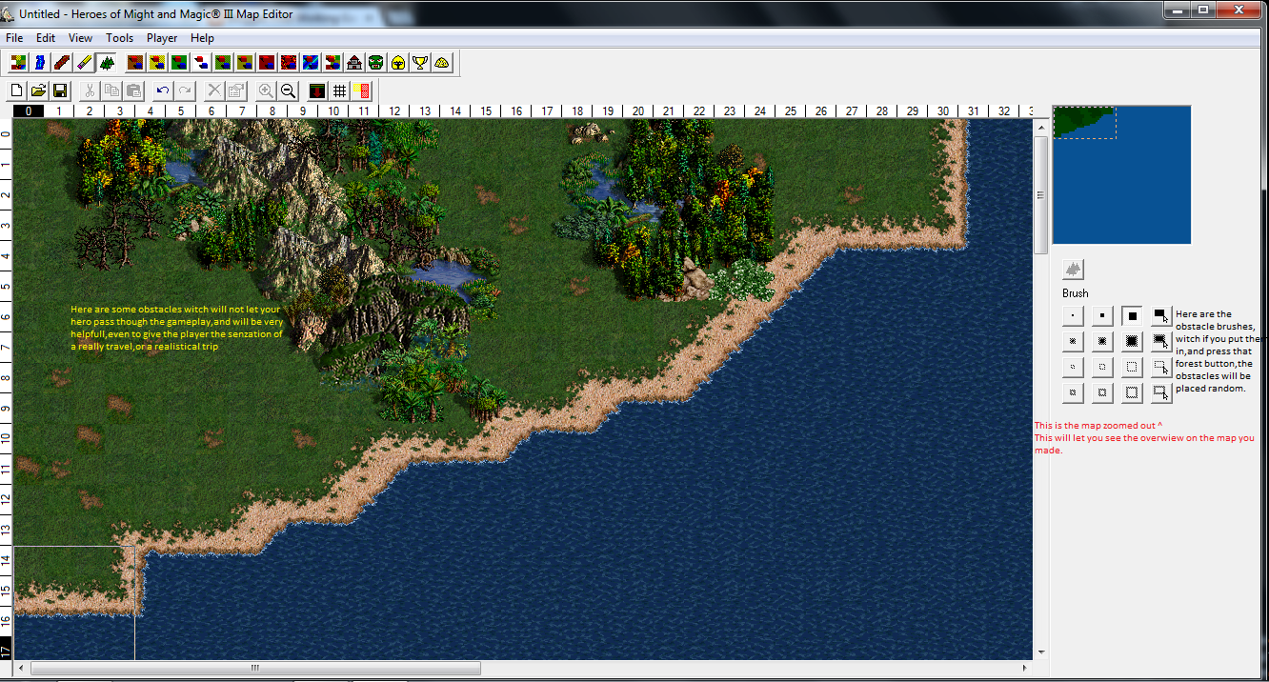Click the Copy icon in toolbar
Screen dimensions: 1269x682
[111, 90]
